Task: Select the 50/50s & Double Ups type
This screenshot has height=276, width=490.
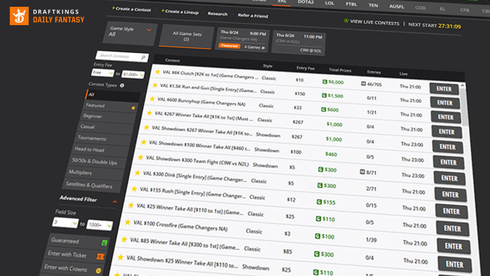Action: coord(97,162)
